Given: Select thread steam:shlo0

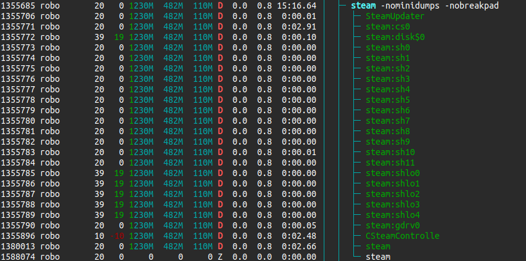Looking at the screenshot, I should pos(392,173).
